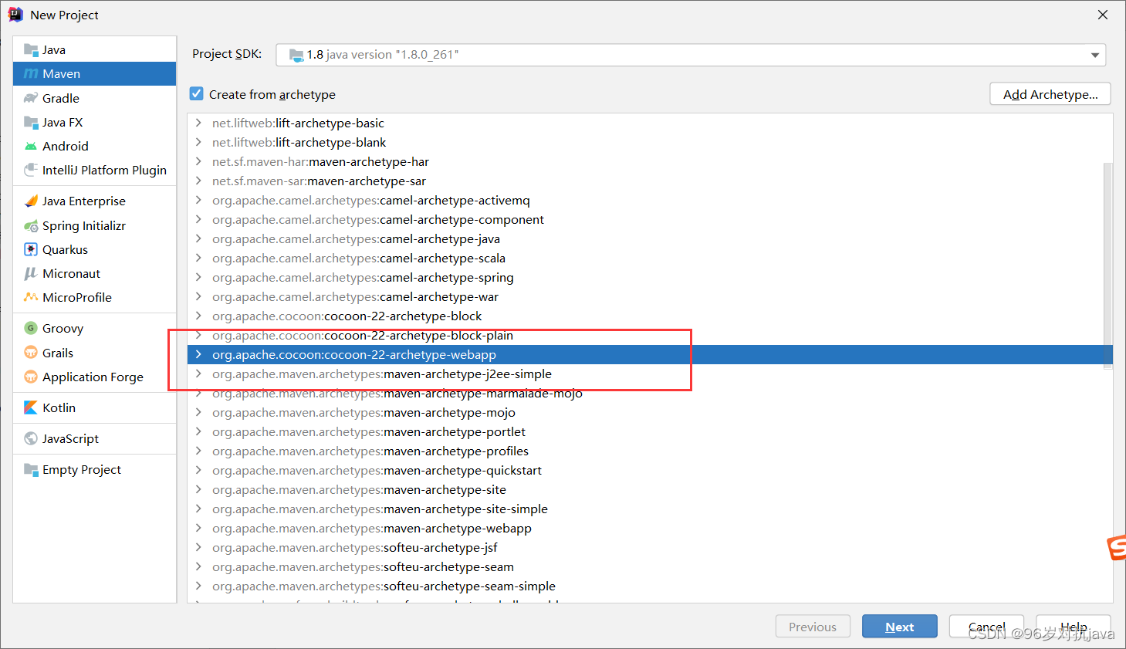
Task: Click the Help button
Action: [x=1074, y=627]
